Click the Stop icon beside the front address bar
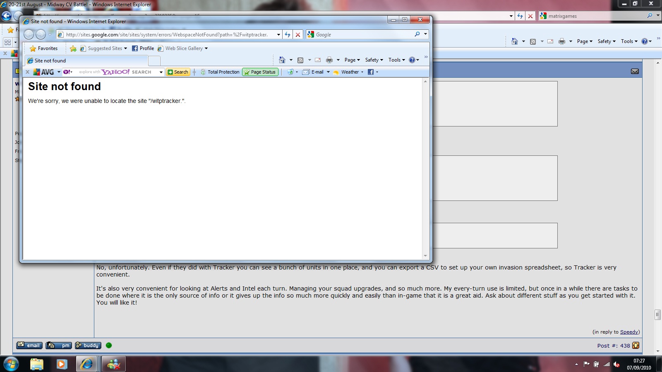Image resolution: width=662 pixels, height=372 pixels. coord(297,35)
